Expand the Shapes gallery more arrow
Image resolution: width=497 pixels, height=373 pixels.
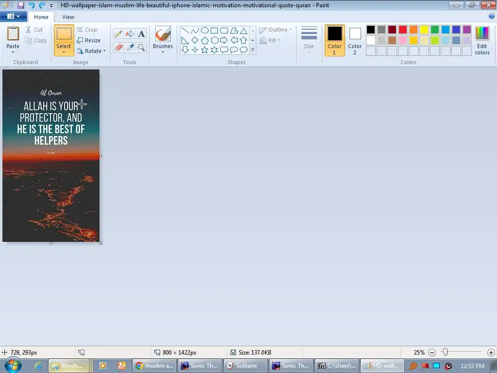252,50
